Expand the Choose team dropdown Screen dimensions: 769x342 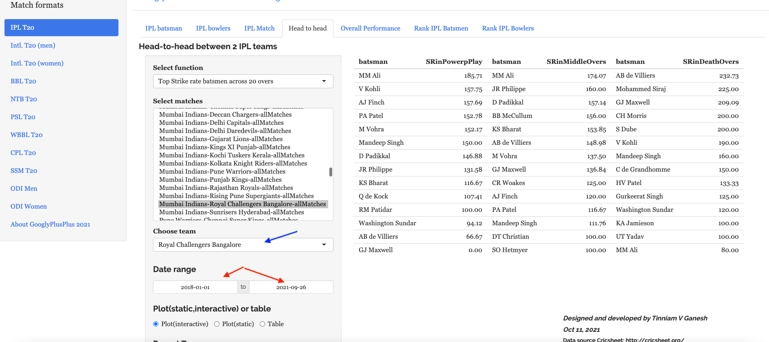tap(243, 245)
